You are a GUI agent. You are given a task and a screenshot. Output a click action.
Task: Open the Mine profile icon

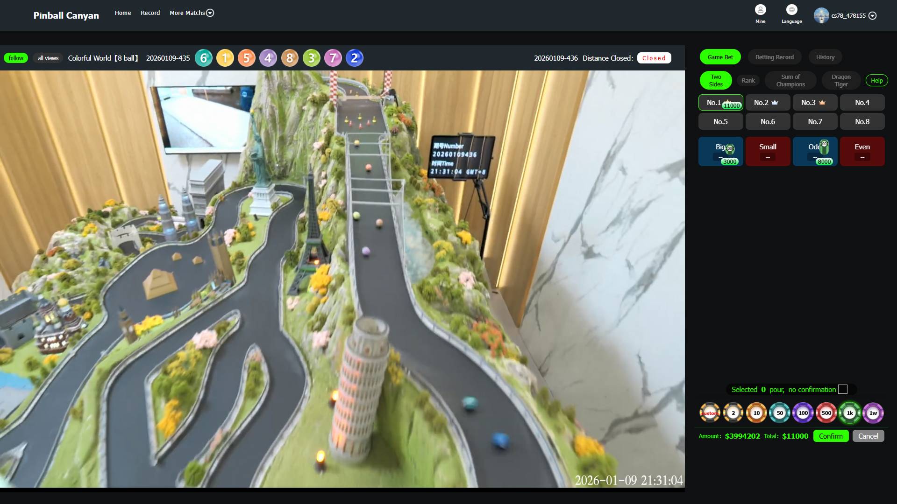(x=760, y=10)
